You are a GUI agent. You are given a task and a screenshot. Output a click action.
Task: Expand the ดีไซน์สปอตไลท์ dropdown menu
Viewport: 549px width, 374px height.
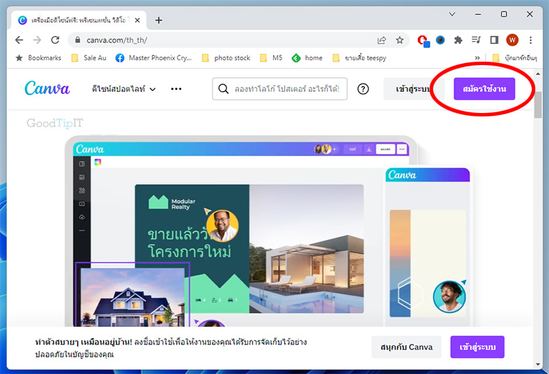(x=124, y=89)
